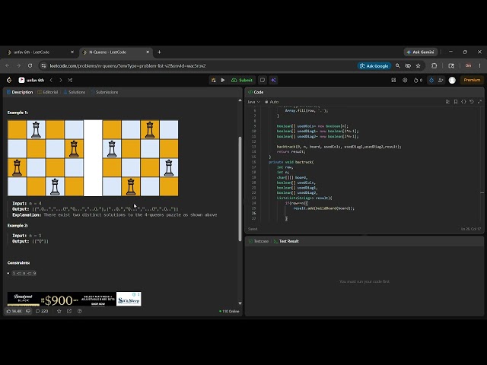
Task: Click the 'Example 2:' heading
Action: tap(18, 226)
